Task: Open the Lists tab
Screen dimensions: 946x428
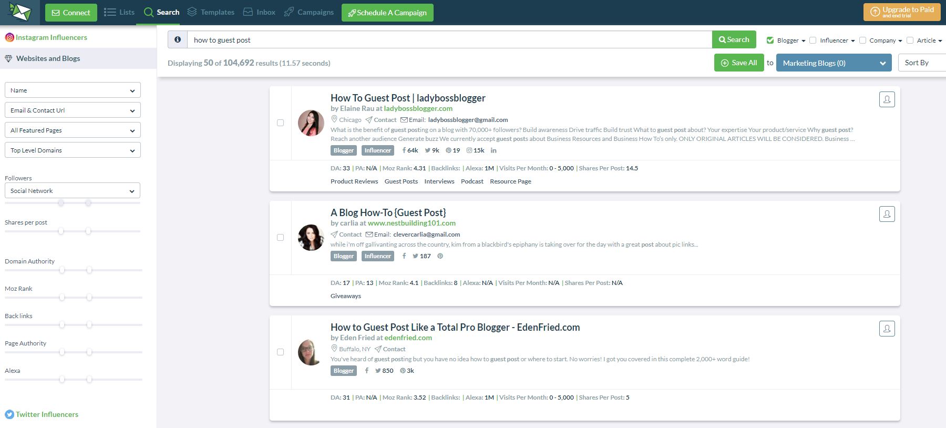Action: (x=119, y=12)
